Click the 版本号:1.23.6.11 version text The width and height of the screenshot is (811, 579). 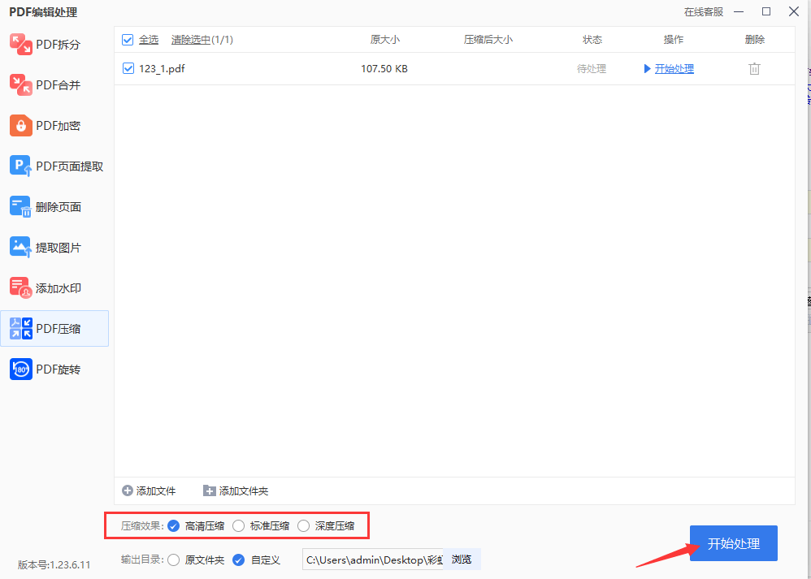pyautogui.click(x=54, y=564)
